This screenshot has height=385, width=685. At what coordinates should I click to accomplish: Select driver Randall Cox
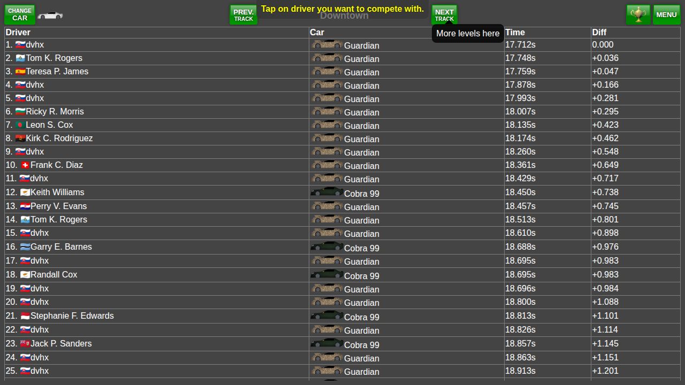click(x=54, y=274)
